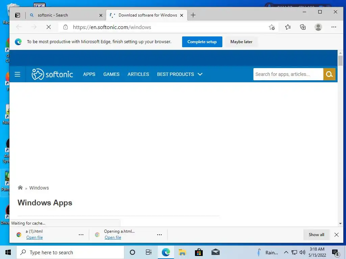Click the Rain weather widget on taskbar
This screenshot has height=259, width=346.
click(x=268, y=252)
